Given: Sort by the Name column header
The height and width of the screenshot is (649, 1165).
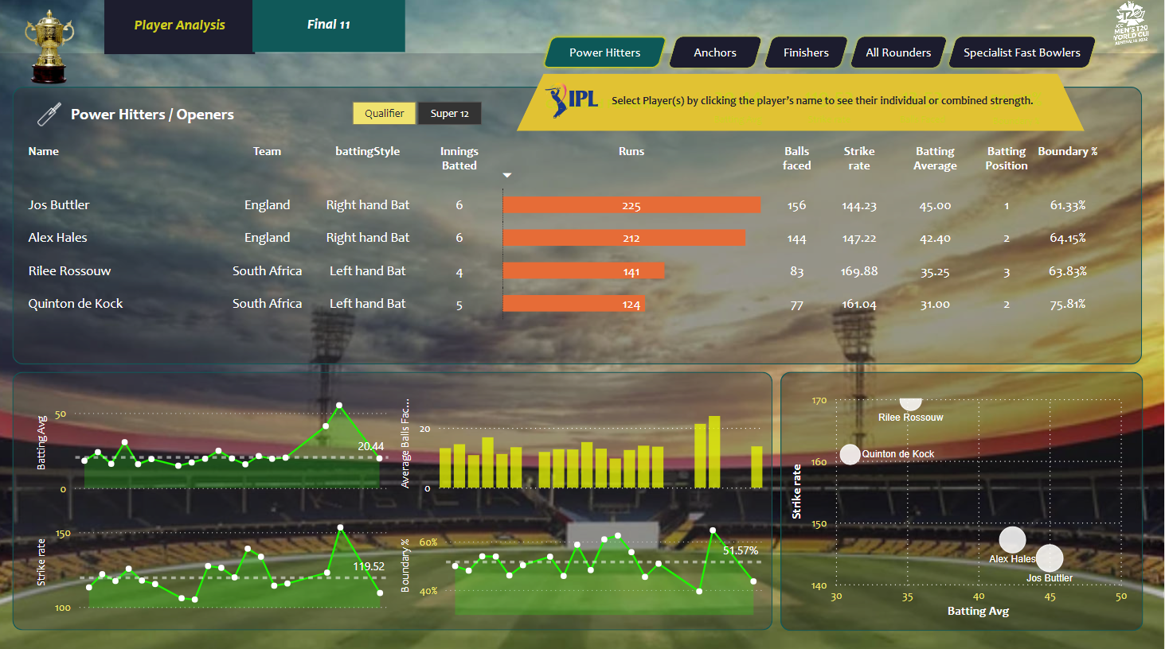Looking at the screenshot, I should point(44,151).
